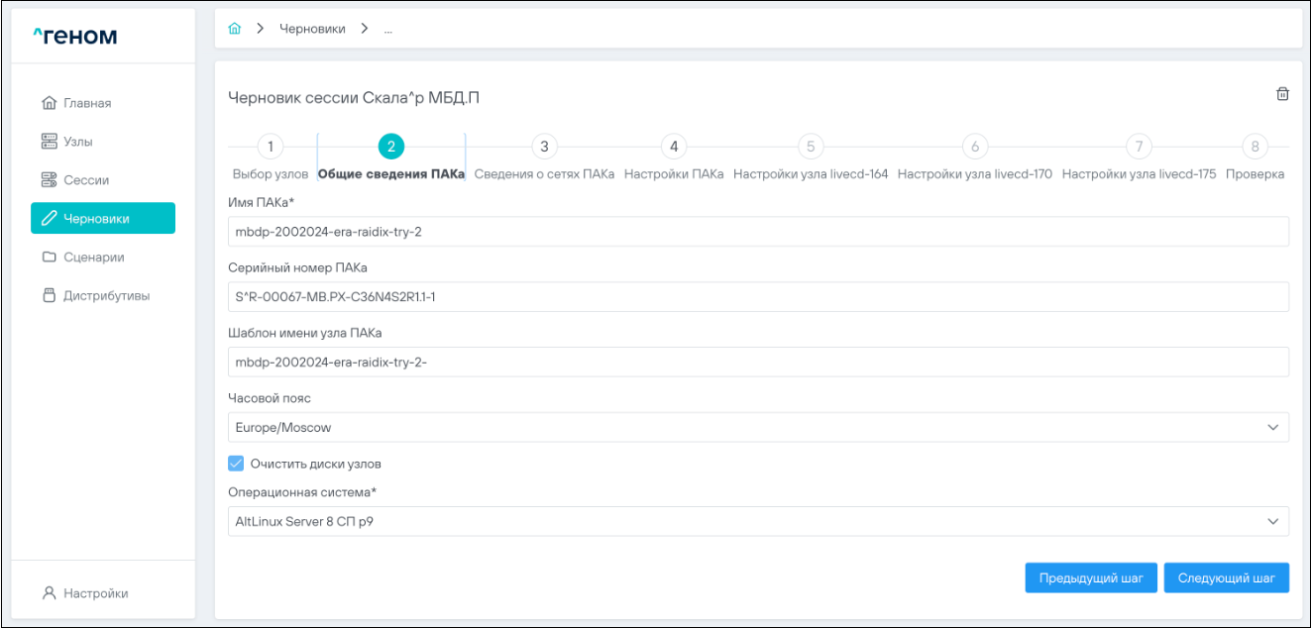Click the Черновики breadcrumb link

312,29
